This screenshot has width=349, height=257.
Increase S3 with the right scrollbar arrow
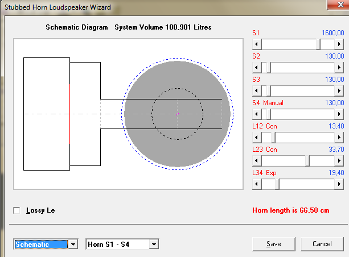[x=339, y=91]
